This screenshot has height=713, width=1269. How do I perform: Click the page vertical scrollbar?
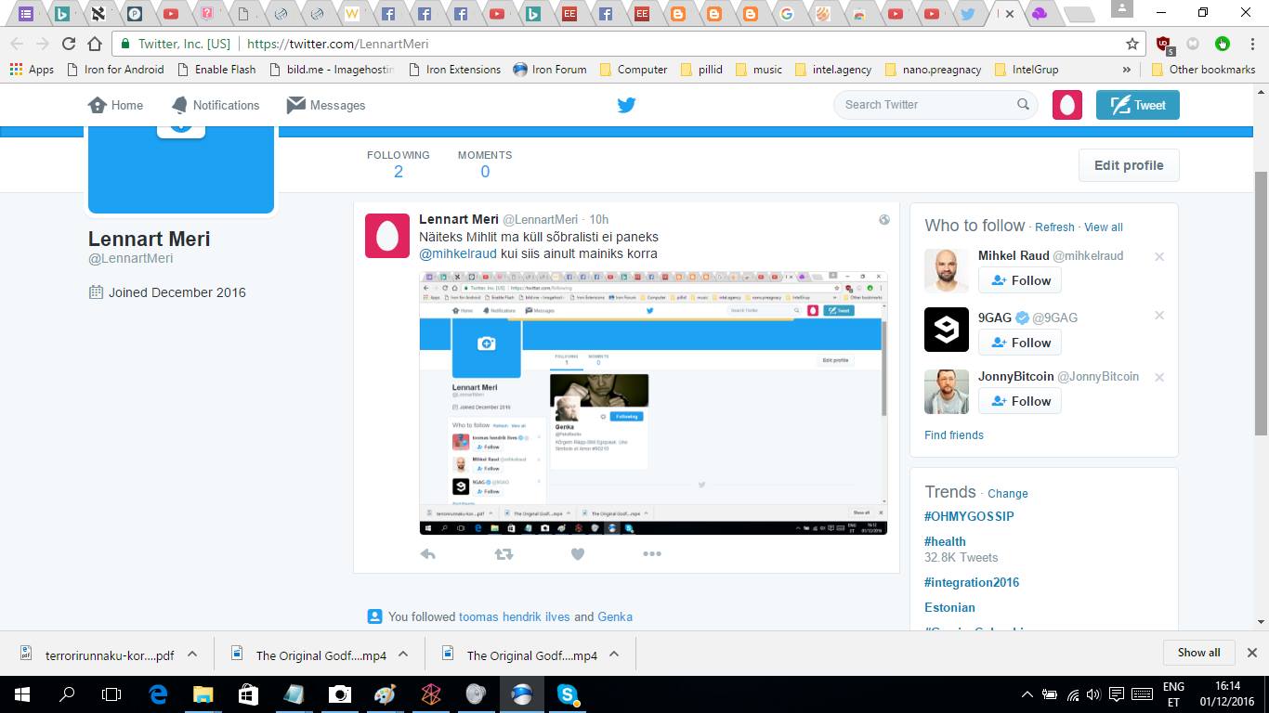[x=1262, y=304]
